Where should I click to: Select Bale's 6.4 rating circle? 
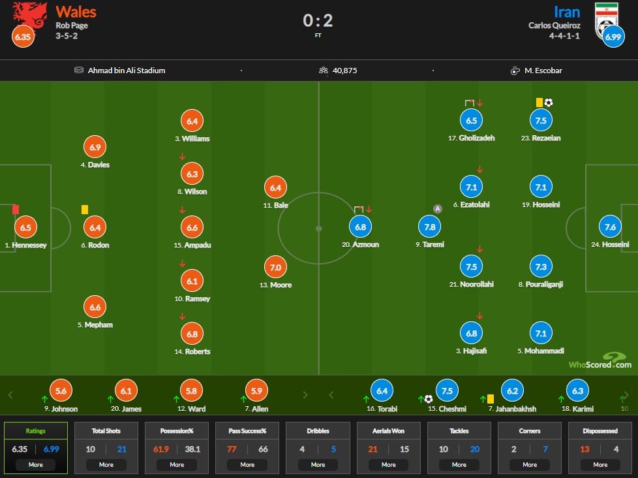[275, 187]
